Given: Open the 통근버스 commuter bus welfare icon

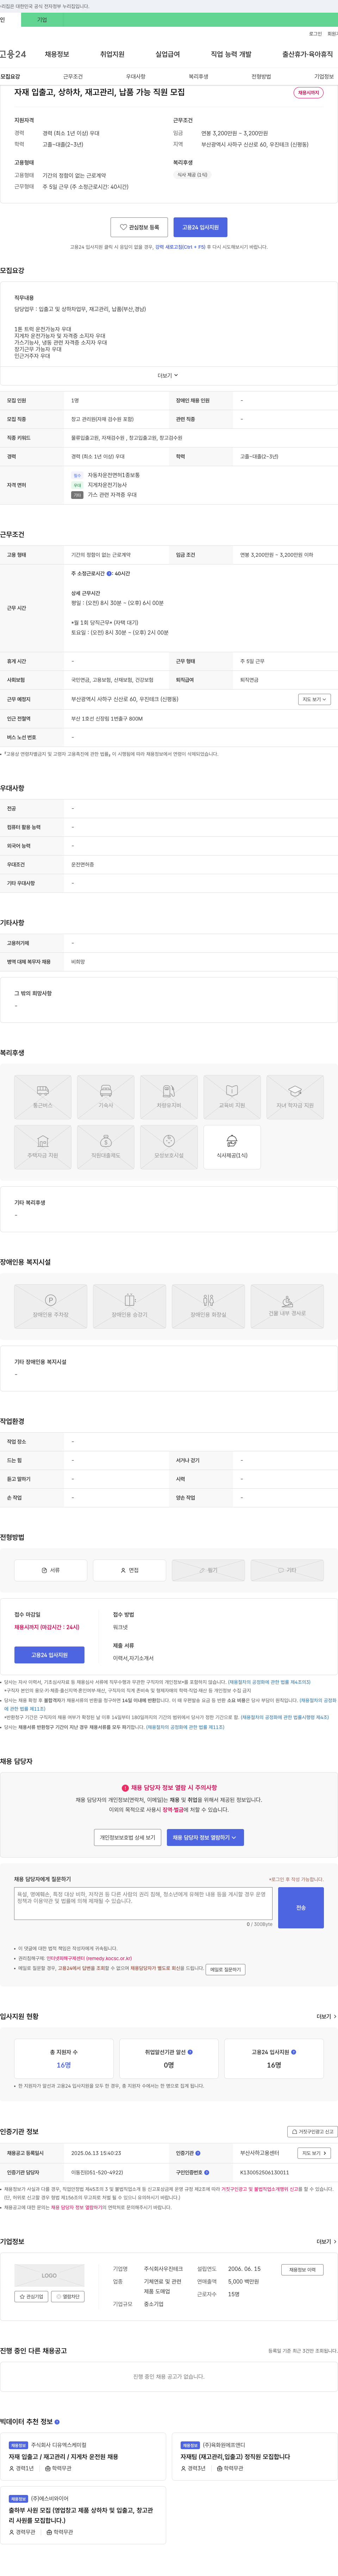Looking at the screenshot, I should pyautogui.click(x=43, y=1096).
